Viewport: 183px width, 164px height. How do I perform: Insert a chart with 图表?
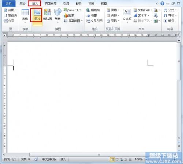pos(69,15)
